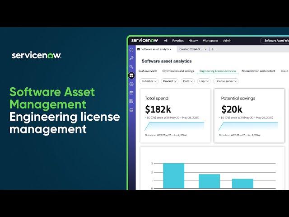Open the History menu
Viewport: 289px width, 217px height.
pyautogui.click(x=193, y=41)
